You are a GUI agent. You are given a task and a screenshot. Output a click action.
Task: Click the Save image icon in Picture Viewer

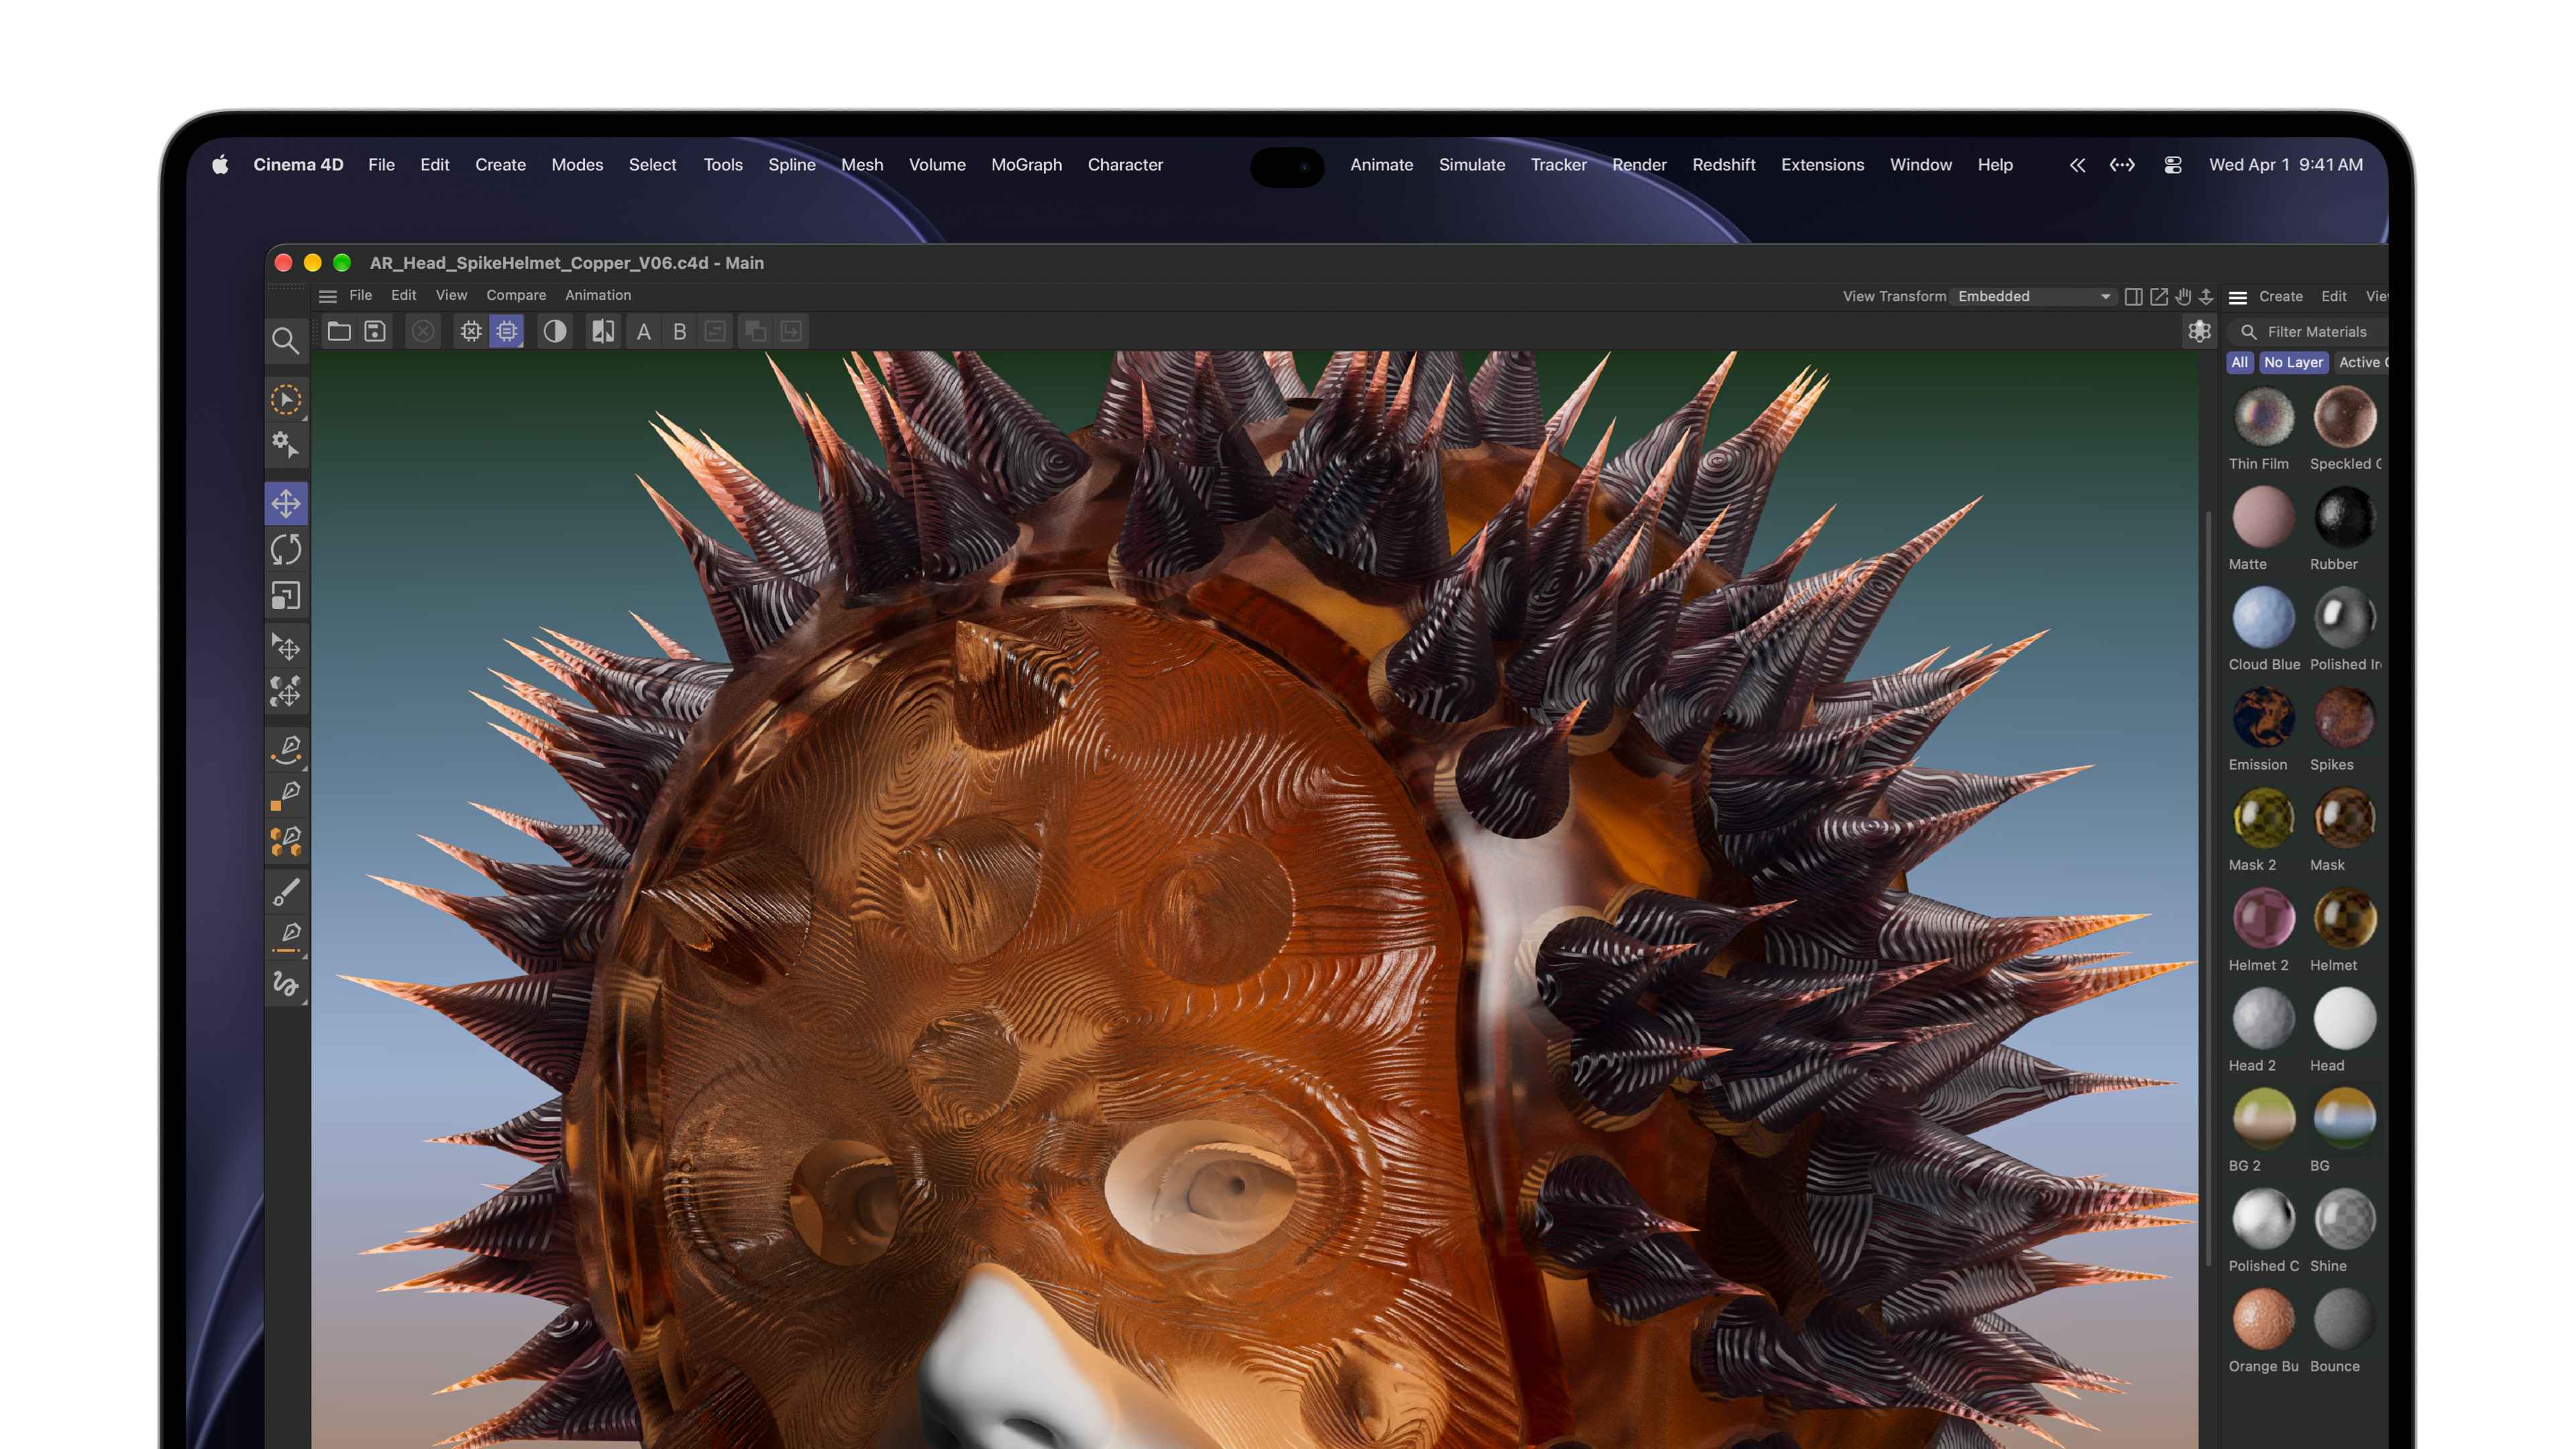point(375,331)
